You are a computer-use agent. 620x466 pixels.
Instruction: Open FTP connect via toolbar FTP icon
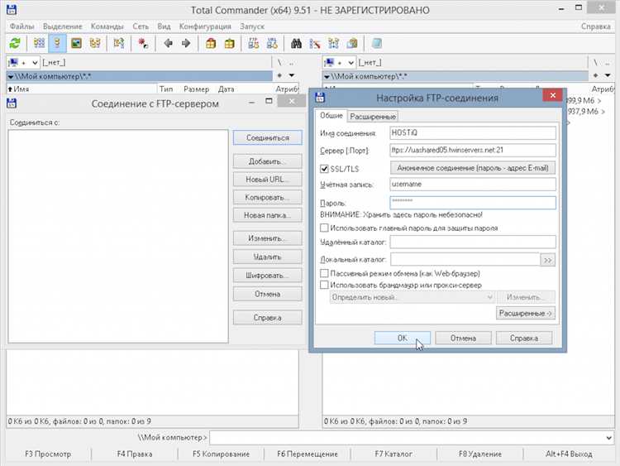pyautogui.click(x=252, y=43)
